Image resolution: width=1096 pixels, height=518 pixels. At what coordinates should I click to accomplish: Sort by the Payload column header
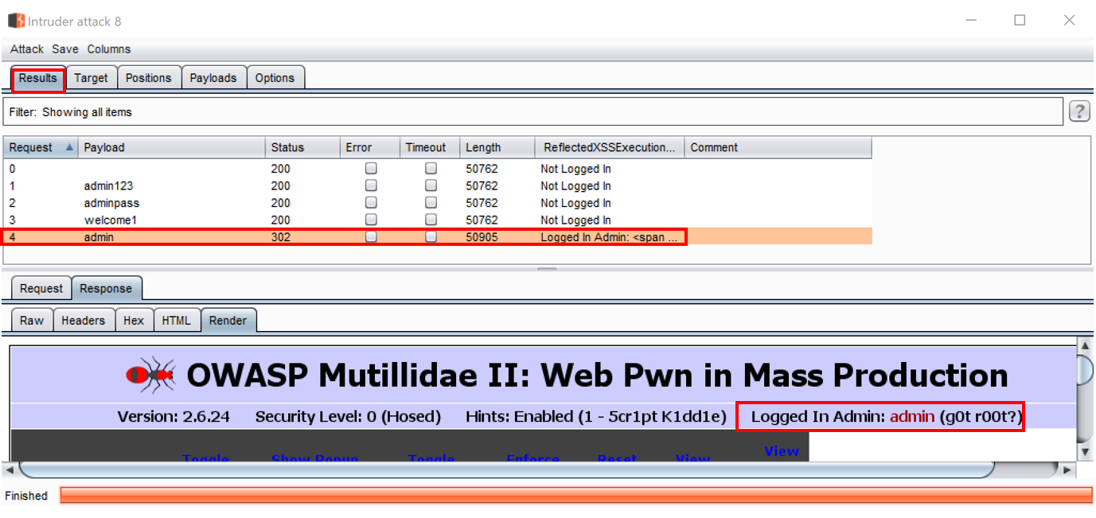pos(171,147)
